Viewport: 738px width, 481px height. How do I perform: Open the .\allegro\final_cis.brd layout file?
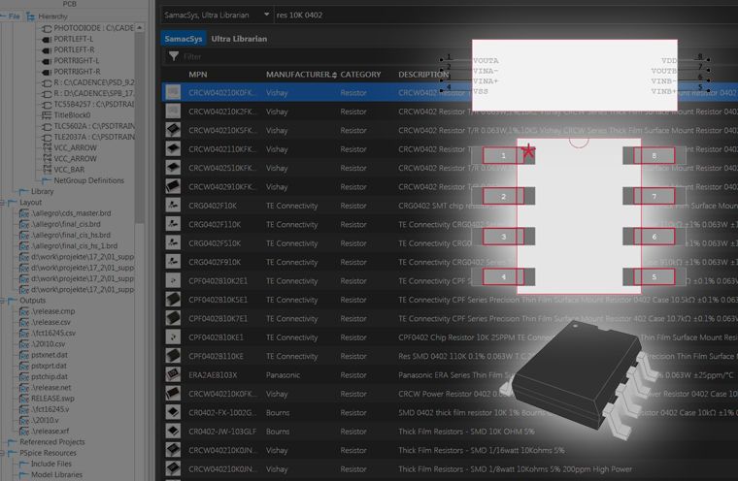(66, 224)
